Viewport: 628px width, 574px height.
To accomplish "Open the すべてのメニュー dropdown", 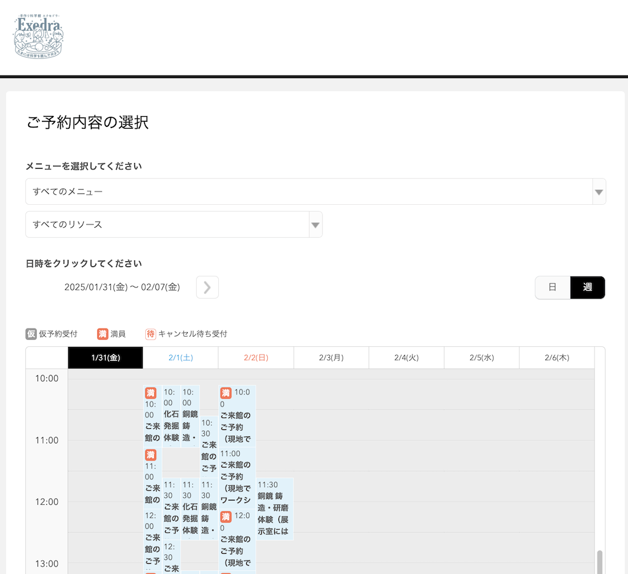I will point(314,191).
